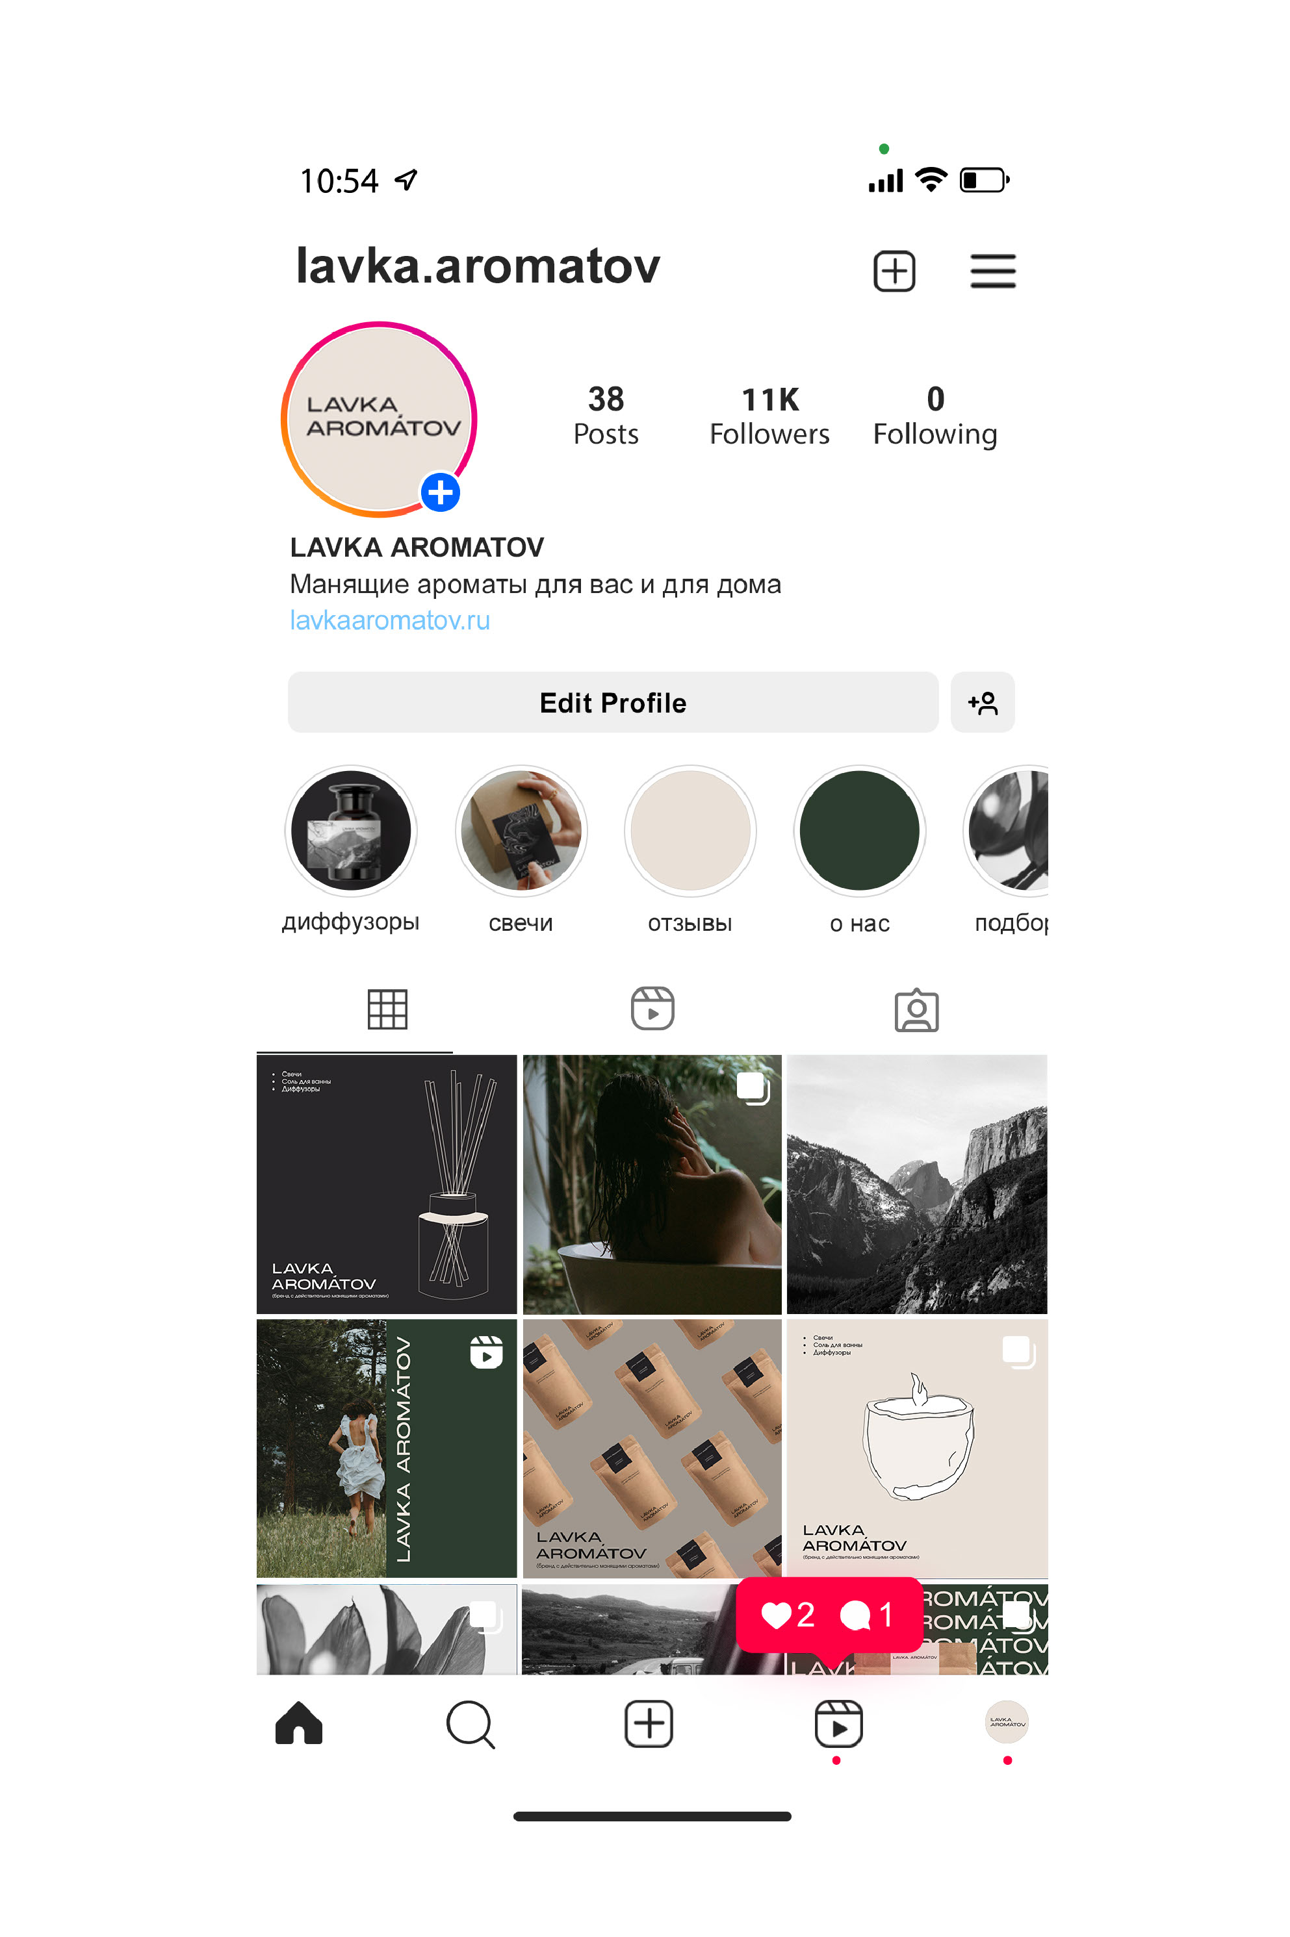Tap the bottom bar new post plus icon
This screenshot has width=1290, height=1937.
[649, 1724]
